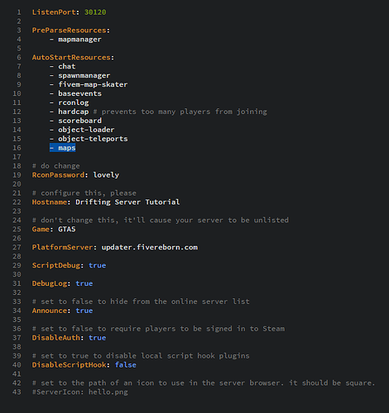Screen dimensions: 389x413
Task: Click the updater.fivereborn.com server value
Action: (x=150, y=248)
